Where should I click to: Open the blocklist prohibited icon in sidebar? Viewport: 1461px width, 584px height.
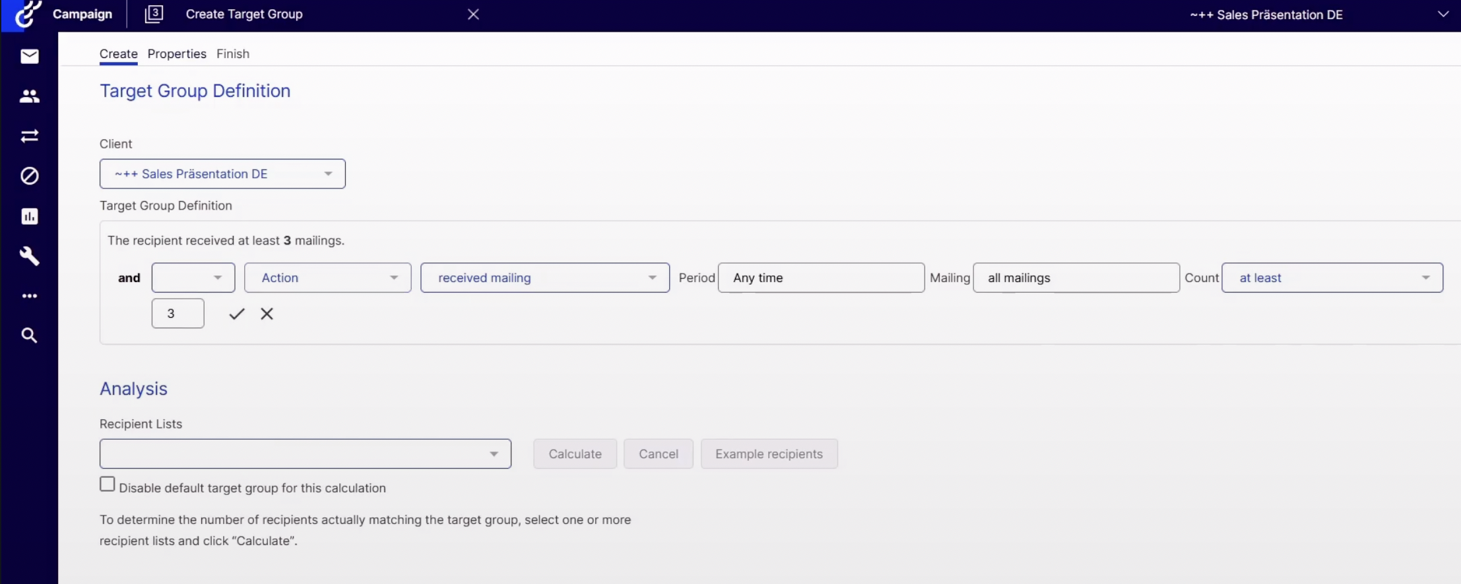29,176
